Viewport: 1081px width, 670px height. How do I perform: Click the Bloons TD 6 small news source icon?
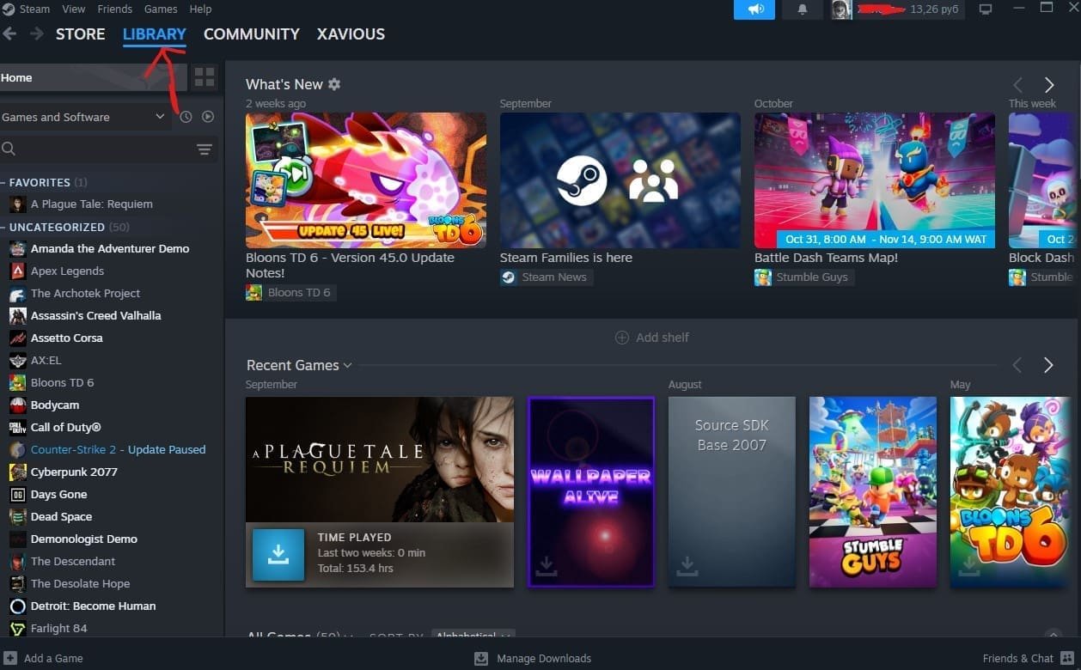[x=253, y=293]
